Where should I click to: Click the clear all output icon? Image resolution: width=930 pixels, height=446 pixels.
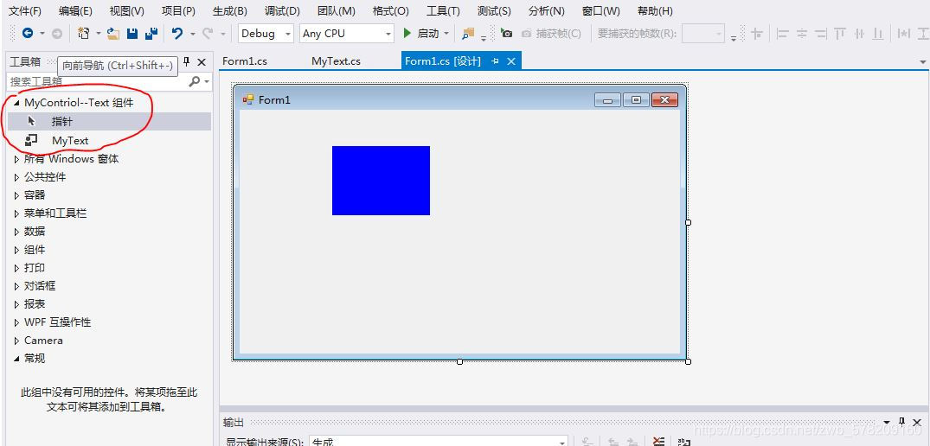(x=658, y=442)
